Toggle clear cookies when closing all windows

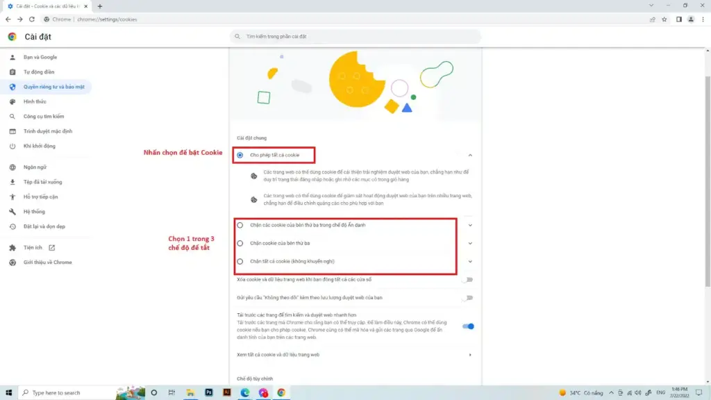(x=468, y=280)
